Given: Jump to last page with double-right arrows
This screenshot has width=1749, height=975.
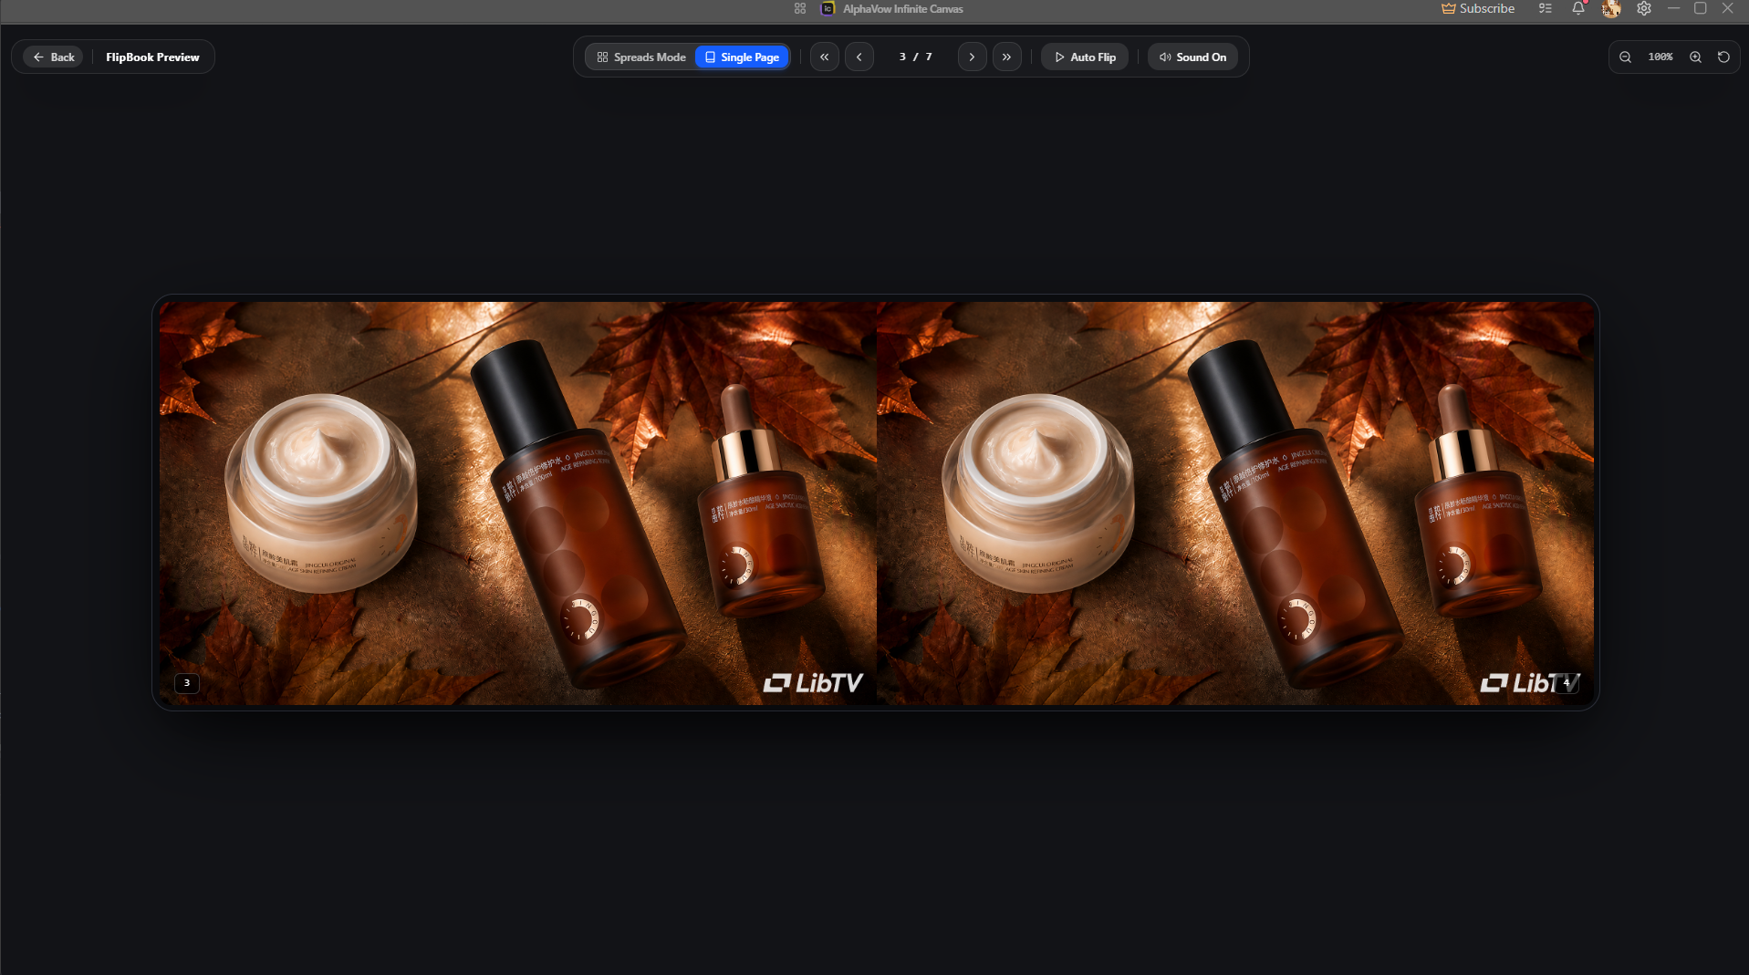Looking at the screenshot, I should [1006, 57].
